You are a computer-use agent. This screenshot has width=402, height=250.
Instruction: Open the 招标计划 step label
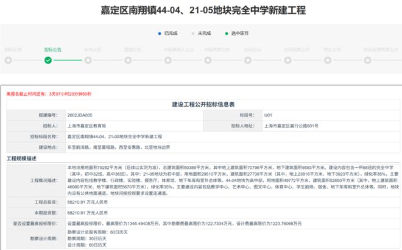(13, 49)
